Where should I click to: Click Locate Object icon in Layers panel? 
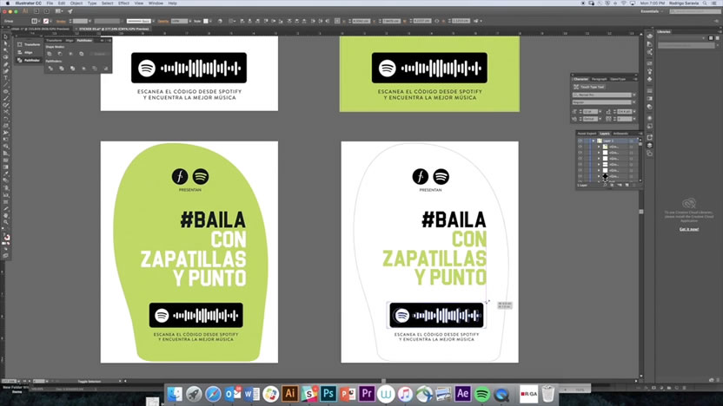[x=605, y=185]
